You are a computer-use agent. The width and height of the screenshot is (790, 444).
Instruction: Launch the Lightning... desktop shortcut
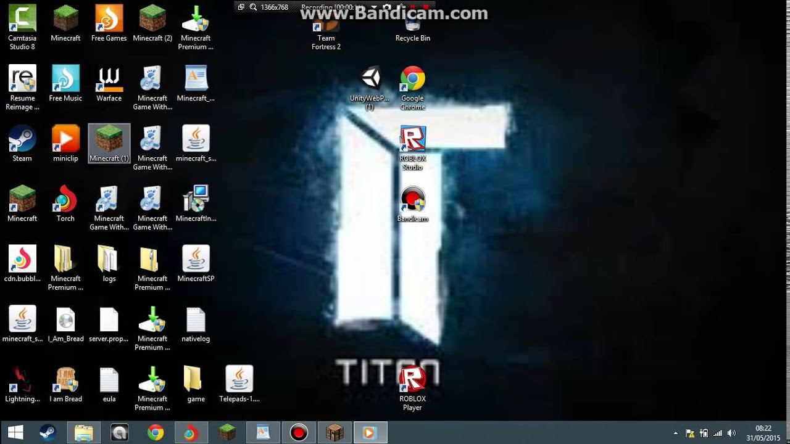[x=22, y=384]
